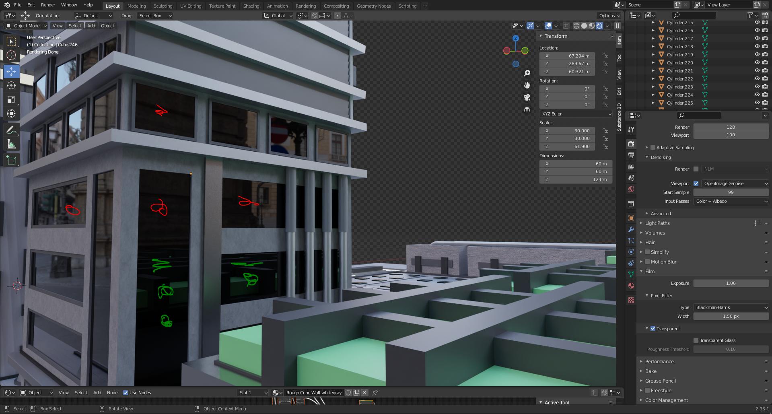772x414 pixels.
Task: Unlink the Rough Conc Wall whitegray material
Action: (364, 393)
